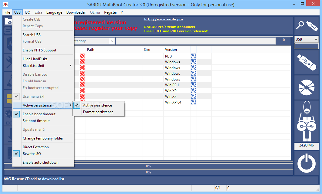Open the Extra menu
Screen dimensions: 322x194
38,12
